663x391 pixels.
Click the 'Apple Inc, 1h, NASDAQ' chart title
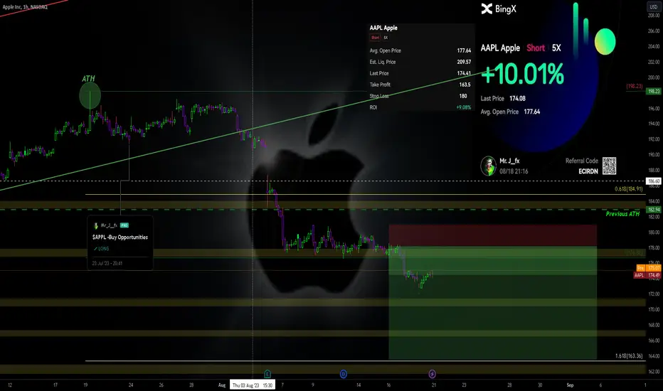(x=25, y=7)
